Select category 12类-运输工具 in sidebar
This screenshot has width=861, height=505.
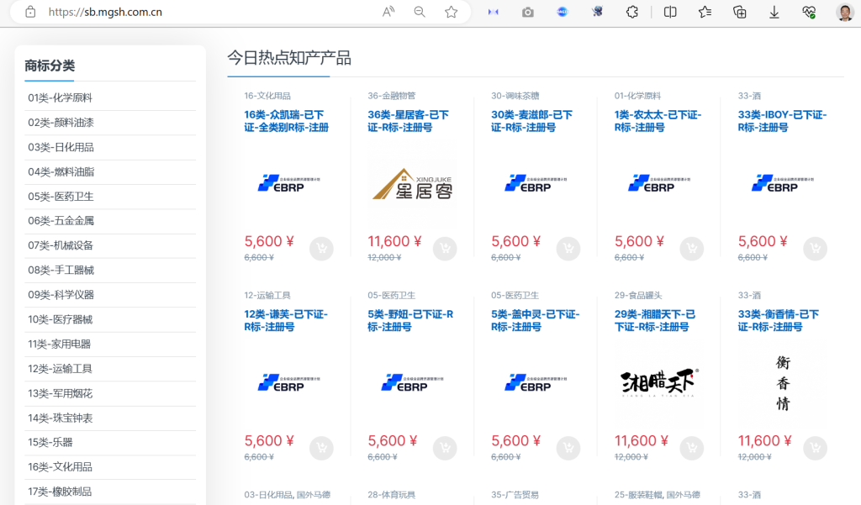tap(60, 368)
